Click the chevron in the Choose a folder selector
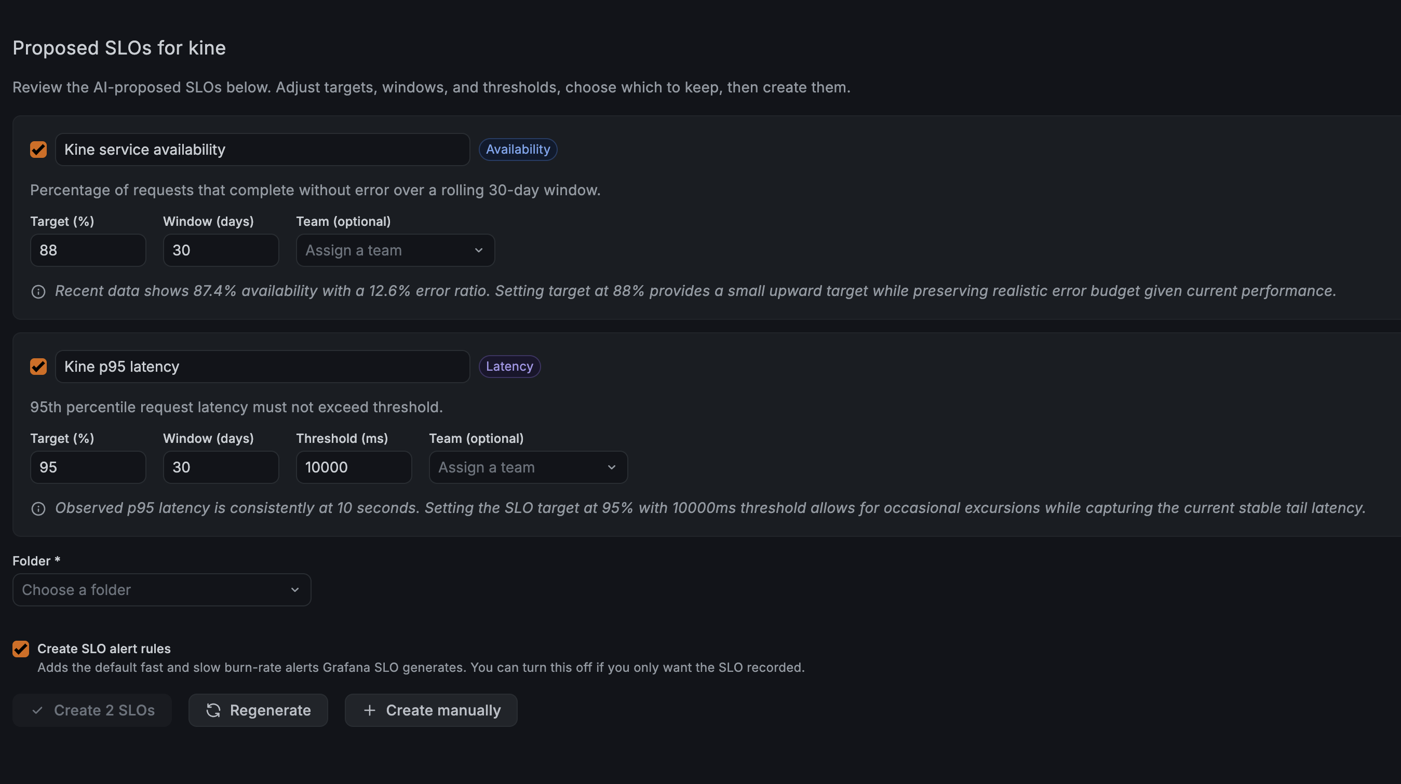1401x784 pixels. (295, 590)
